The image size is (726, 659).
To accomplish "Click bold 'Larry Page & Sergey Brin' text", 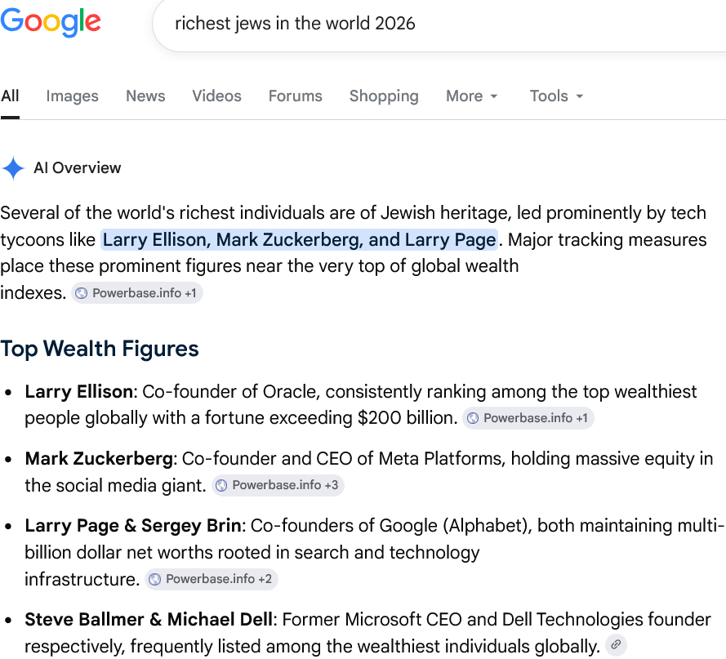I will 133,526.
